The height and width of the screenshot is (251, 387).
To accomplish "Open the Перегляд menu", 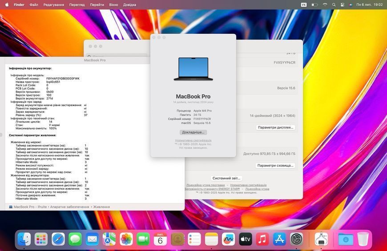I will [77, 4].
